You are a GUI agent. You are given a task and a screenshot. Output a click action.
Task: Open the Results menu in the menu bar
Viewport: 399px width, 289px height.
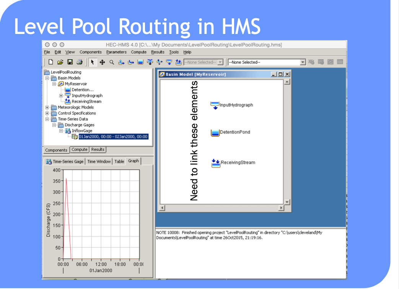pyautogui.click(x=158, y=52)
